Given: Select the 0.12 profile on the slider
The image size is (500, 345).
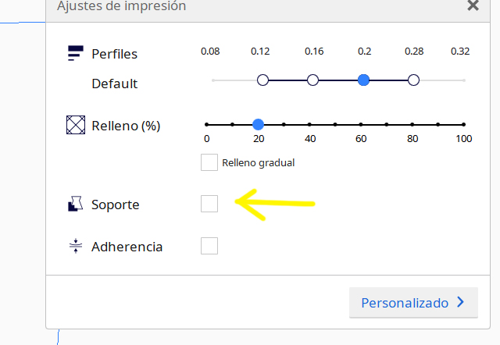Looking at the screenshot, I should coord(262,80).
